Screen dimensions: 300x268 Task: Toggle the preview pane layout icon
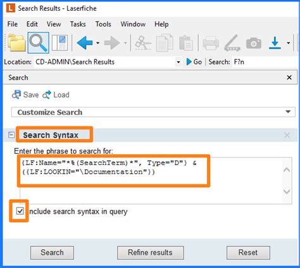coord(60,43)
